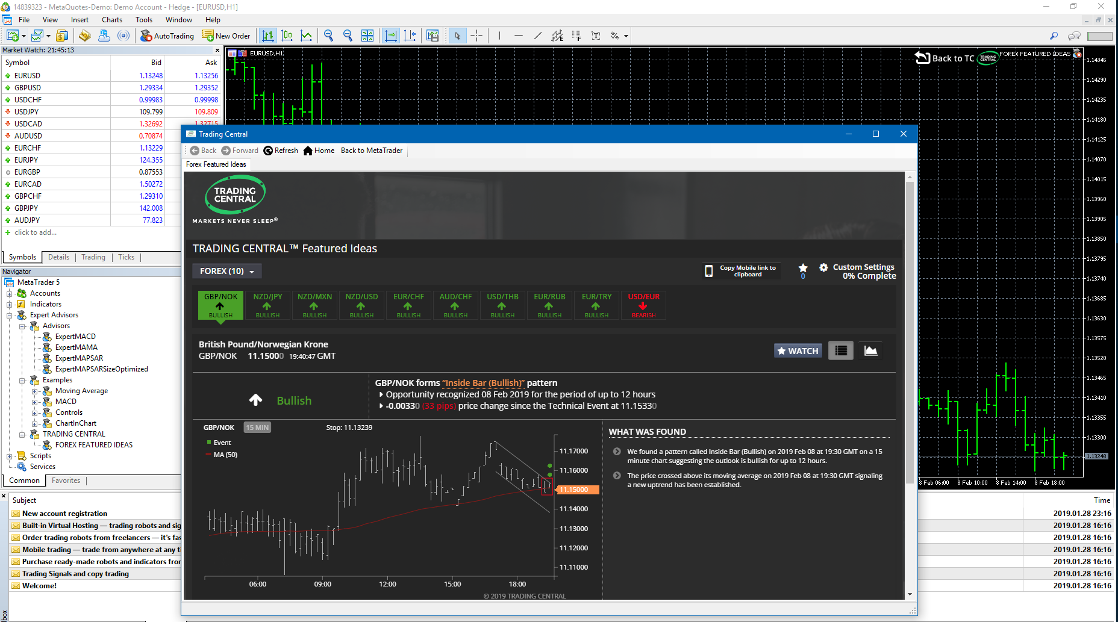Open the New Chart toolbar icon
1118x622 pixels.
point(12,36)
